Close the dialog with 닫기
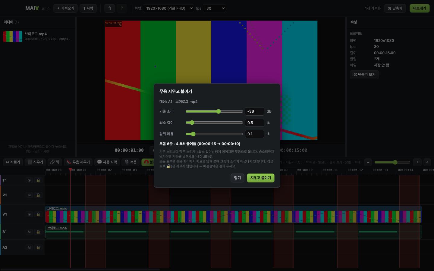 (x=237, y=178)
